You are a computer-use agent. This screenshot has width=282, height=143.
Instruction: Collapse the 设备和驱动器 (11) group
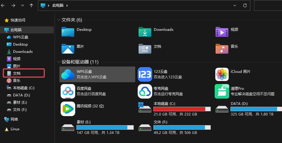59,62
